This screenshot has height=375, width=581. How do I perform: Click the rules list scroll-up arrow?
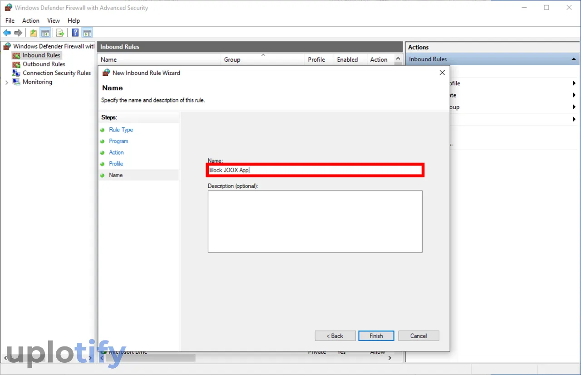(x=399, y=59)
